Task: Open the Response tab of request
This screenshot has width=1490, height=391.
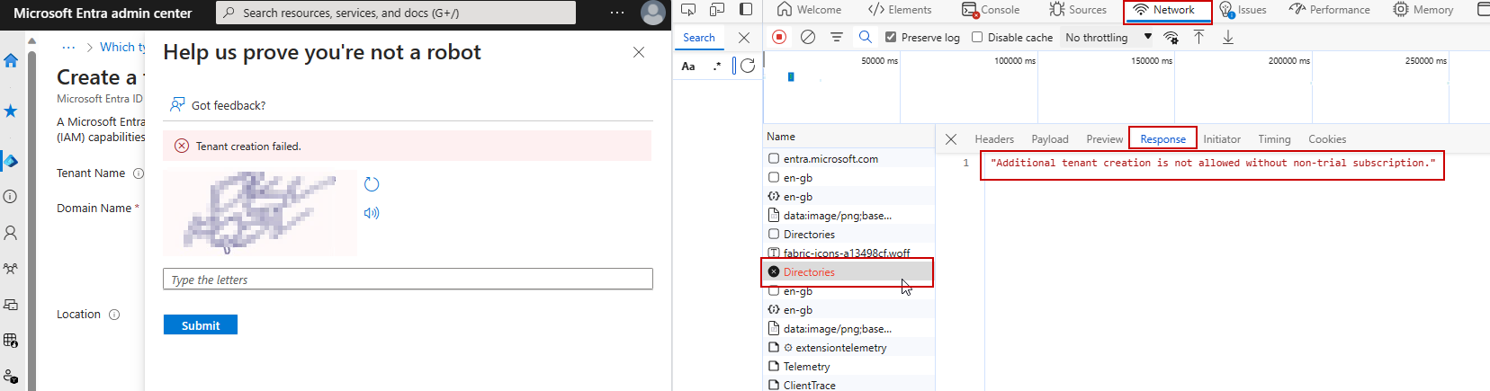Action: tap(1162, 139)
